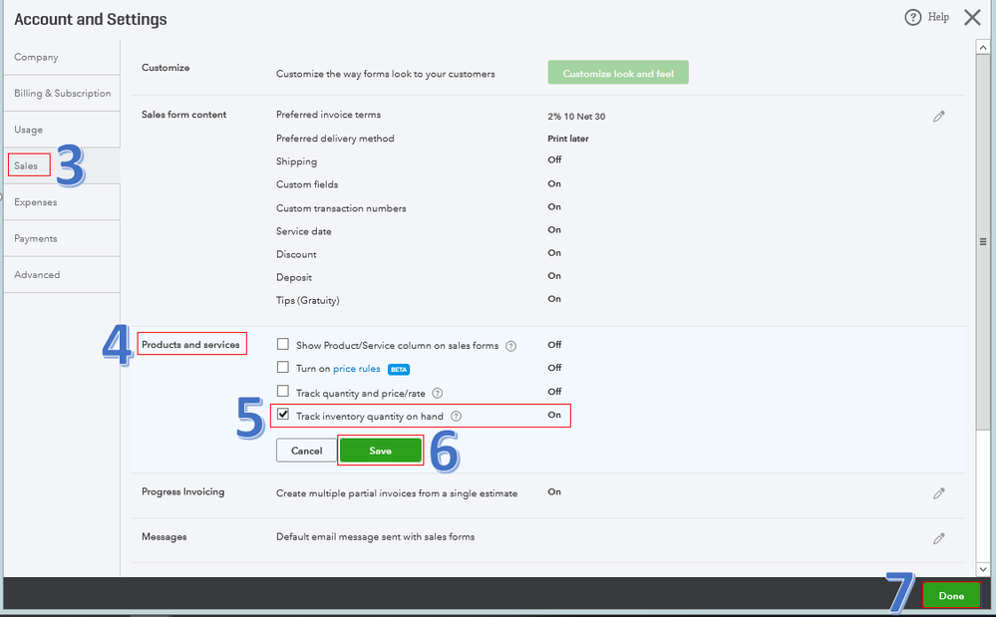Click the green Save button

tap(381, 451)
